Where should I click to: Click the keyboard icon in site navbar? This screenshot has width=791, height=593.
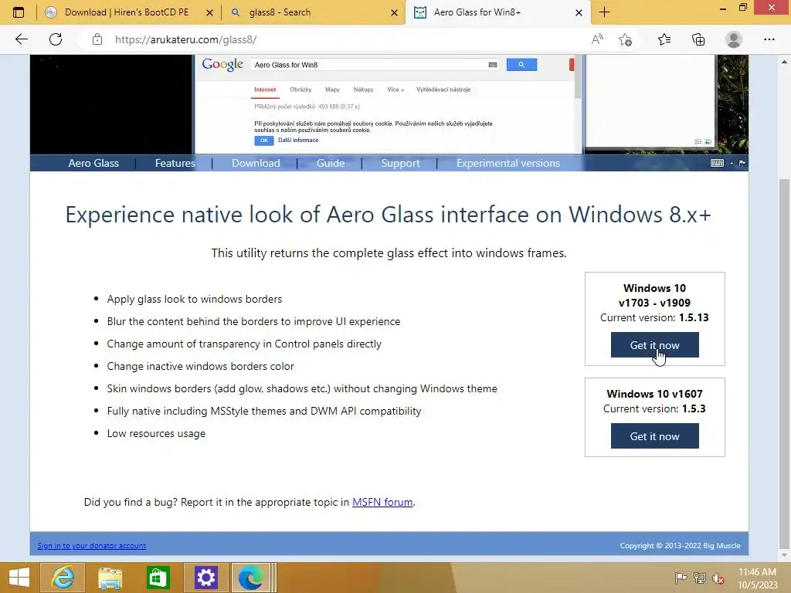tap(717, 163)
